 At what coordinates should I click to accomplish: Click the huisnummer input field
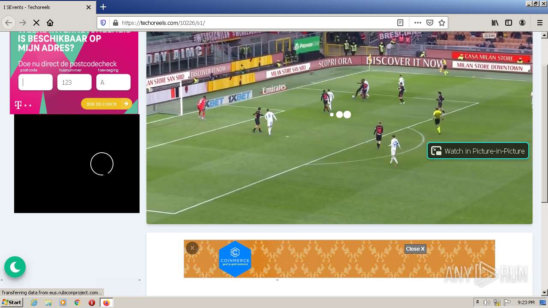[74, 82]
